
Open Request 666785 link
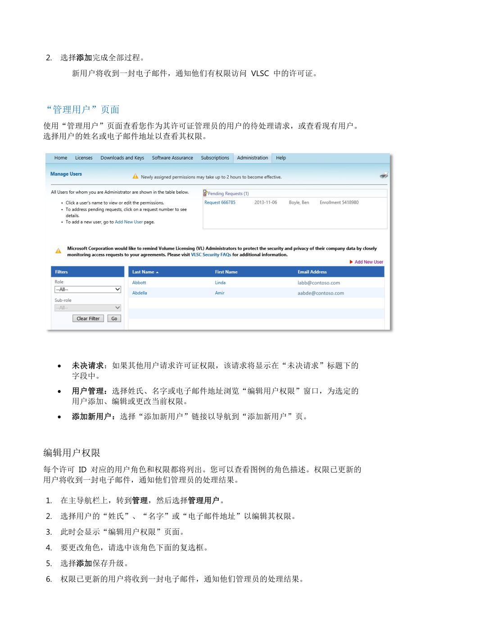(220, 203)
